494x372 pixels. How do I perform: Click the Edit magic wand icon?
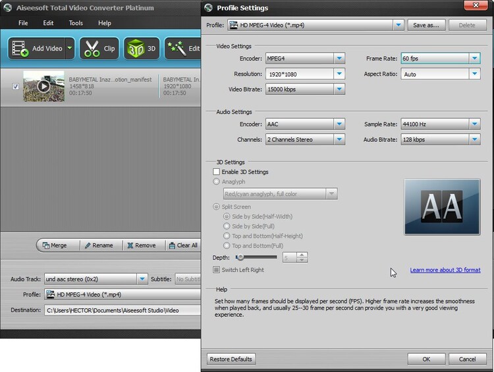coord(176,48)
